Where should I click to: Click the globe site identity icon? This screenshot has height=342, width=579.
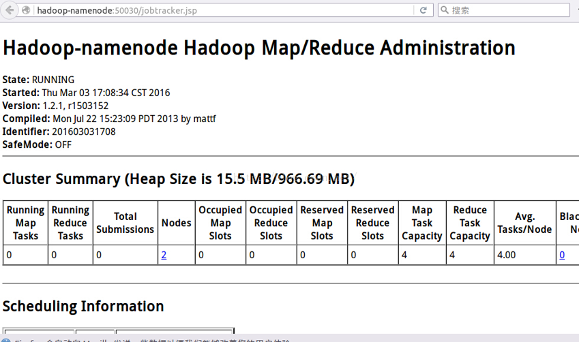pos(26,10)
